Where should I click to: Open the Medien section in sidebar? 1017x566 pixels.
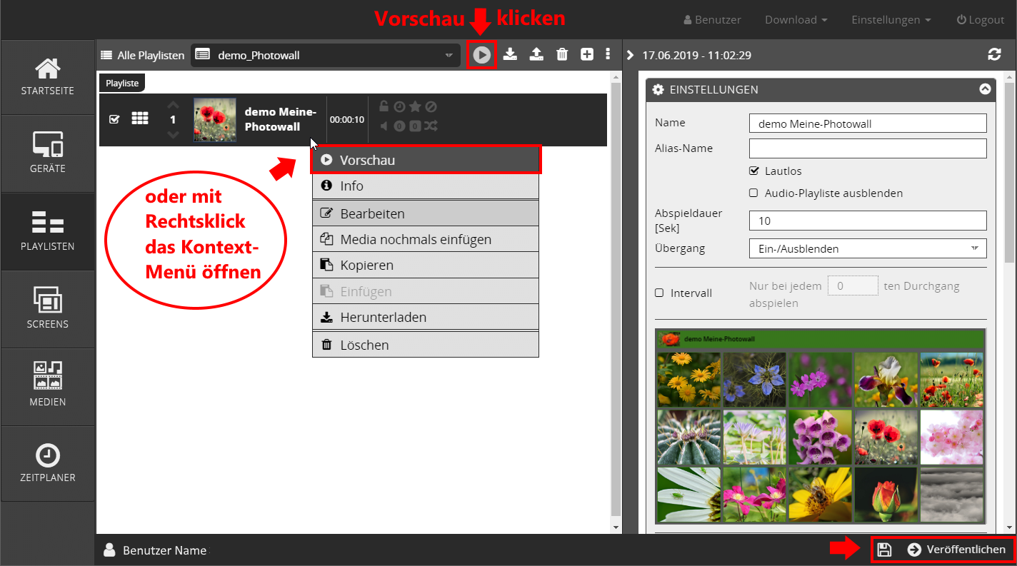pyautogui.click(x=48, y=387)
